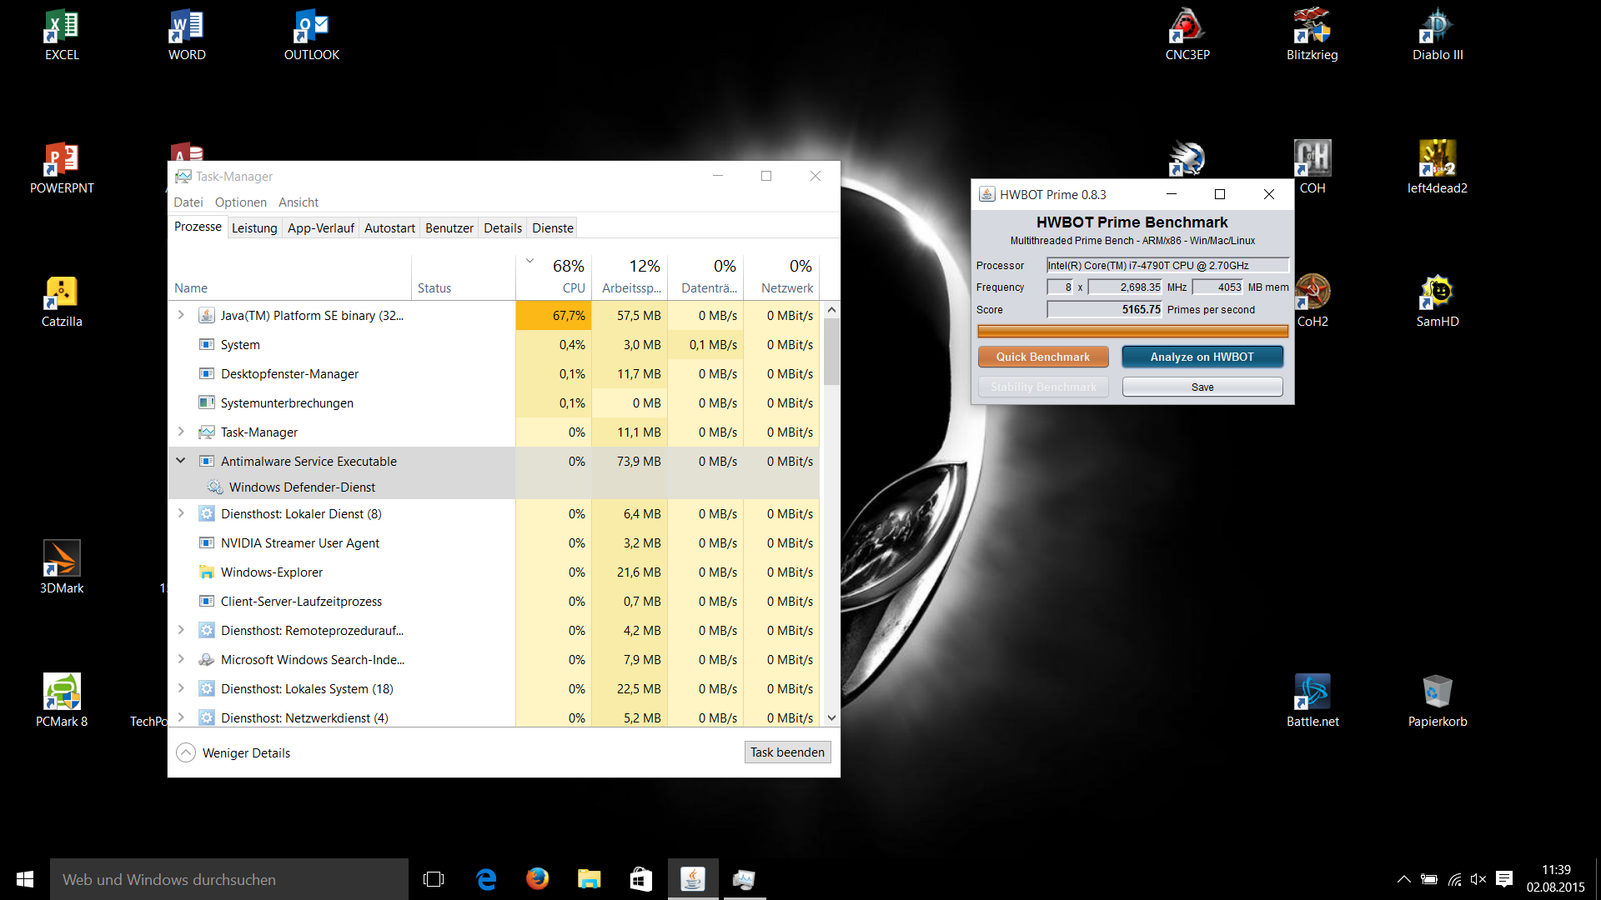Screen dimensions: 1601x900
Task: Open the Datei menu
Action: pyautogui.click(x=188, y=202)
